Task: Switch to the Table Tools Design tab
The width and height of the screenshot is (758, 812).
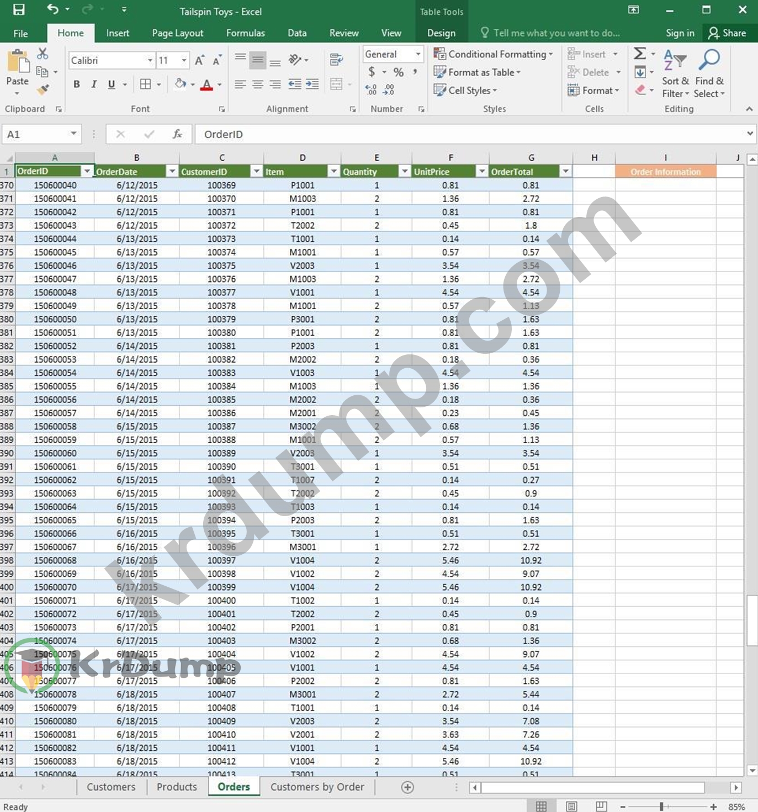Action: click(441, 33)
